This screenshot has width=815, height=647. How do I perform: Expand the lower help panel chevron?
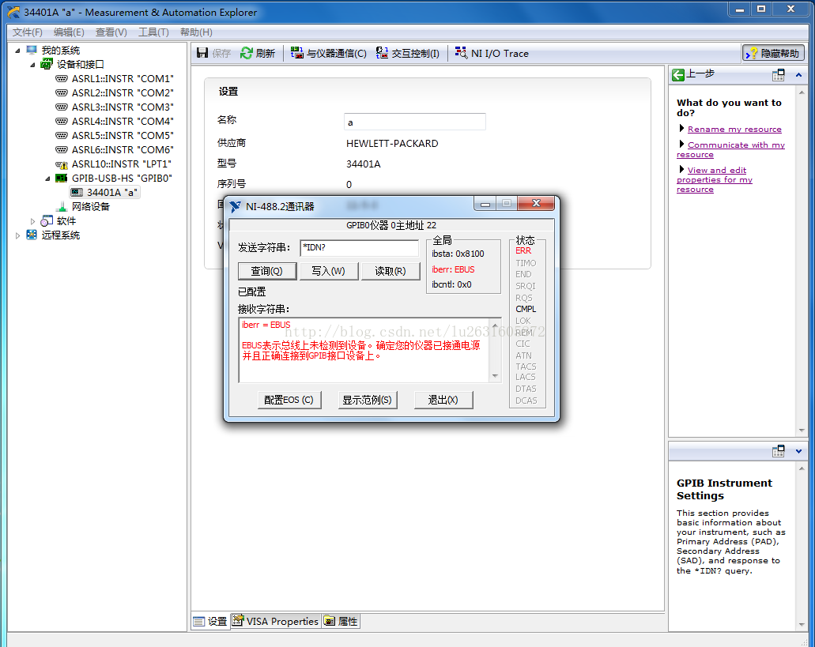pyautogui.click(x=798, y=451)
